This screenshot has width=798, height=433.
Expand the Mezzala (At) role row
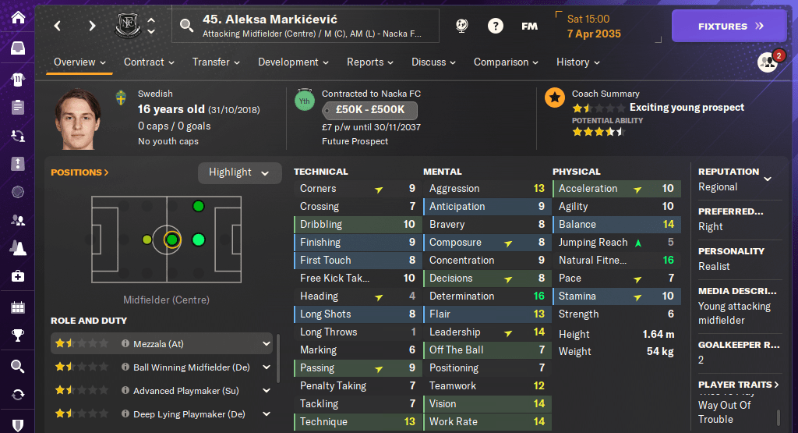click(x=266, y=343)
